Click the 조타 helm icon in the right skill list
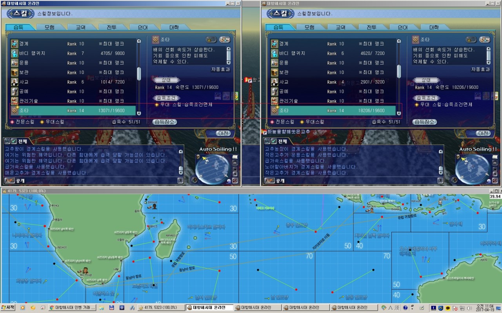The image size is (502, 313). 275,110
